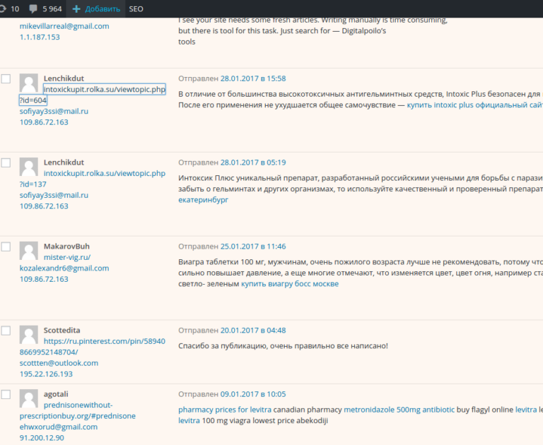Open the Добавить menu
This screenshot has height=445, width=543.
pyautogui.click(x=96, y=8)
